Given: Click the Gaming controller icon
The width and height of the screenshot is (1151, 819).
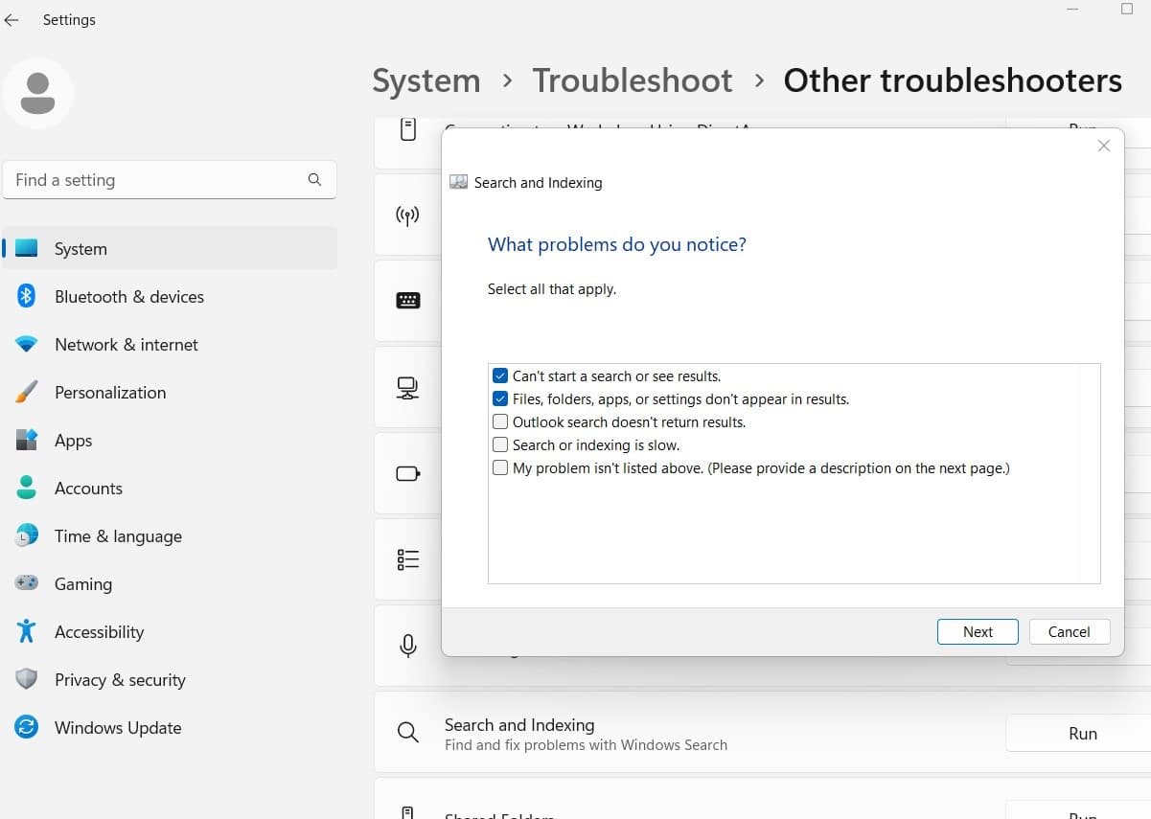Looking at the screenshot, I should click(27, 583).
